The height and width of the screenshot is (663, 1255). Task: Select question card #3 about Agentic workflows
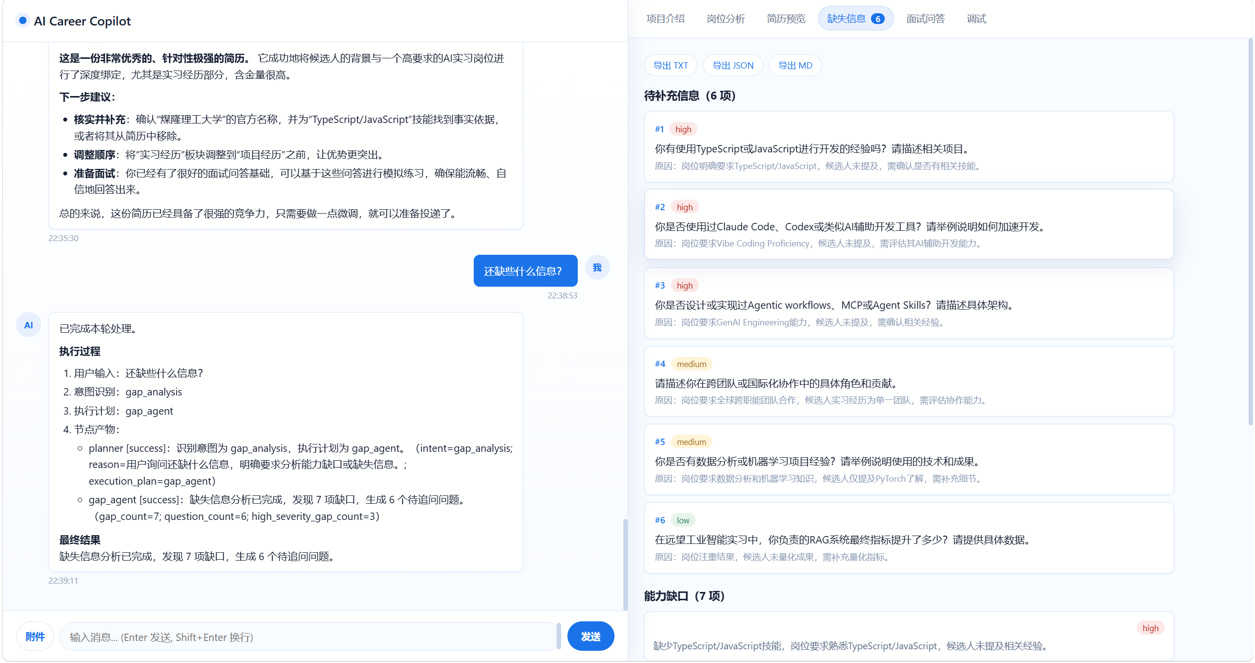[x=909, y=303]
